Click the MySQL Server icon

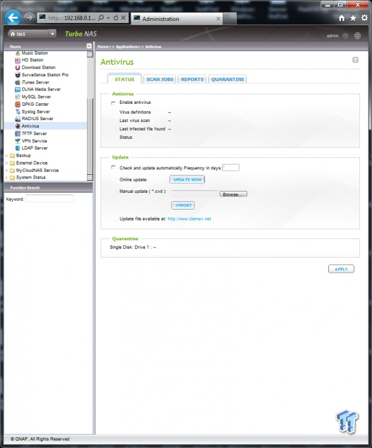[x=18, y=97]
